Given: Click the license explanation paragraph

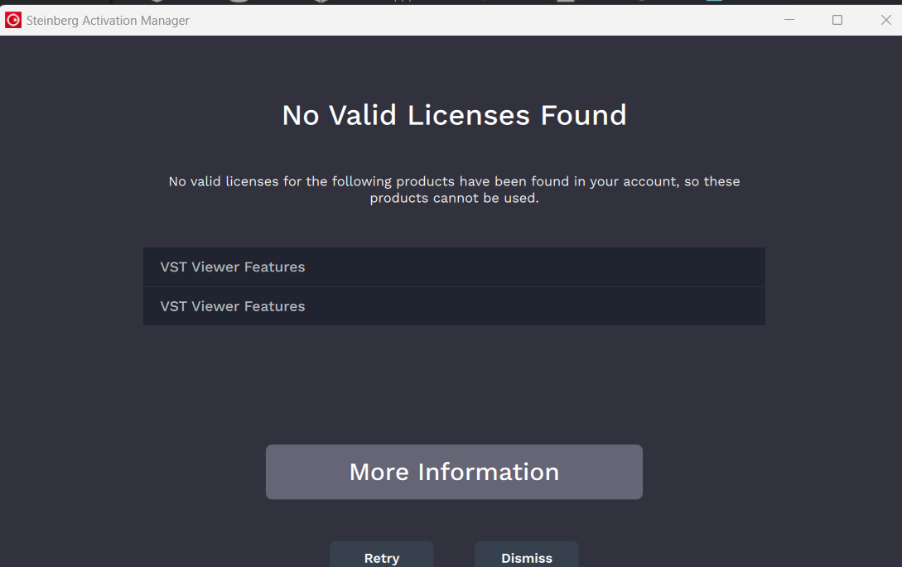Looking at the screenshot, I should [x=454, y=189].
